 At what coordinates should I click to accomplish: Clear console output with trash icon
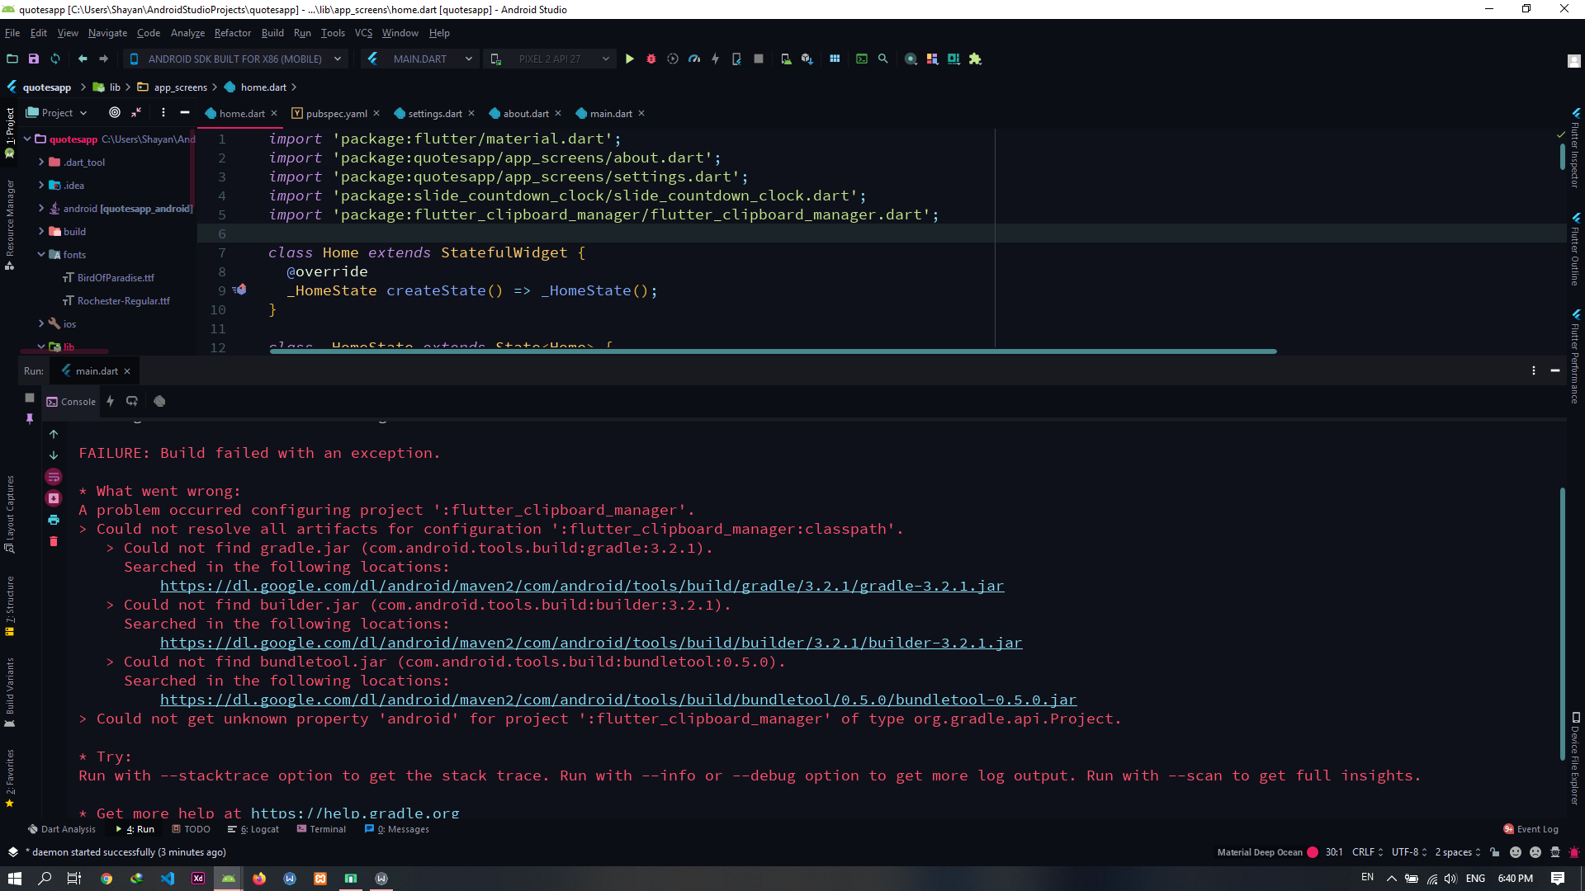pyautogui.click(x=54, y=542)
